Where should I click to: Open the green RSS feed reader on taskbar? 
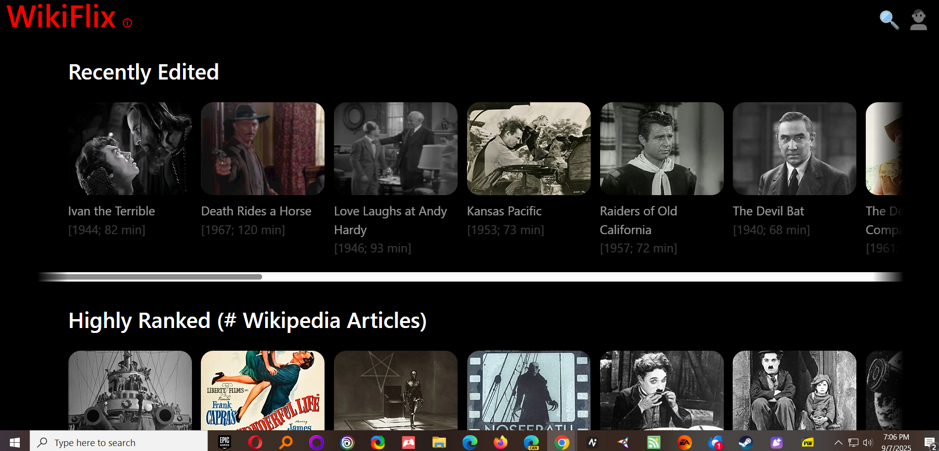654,442
